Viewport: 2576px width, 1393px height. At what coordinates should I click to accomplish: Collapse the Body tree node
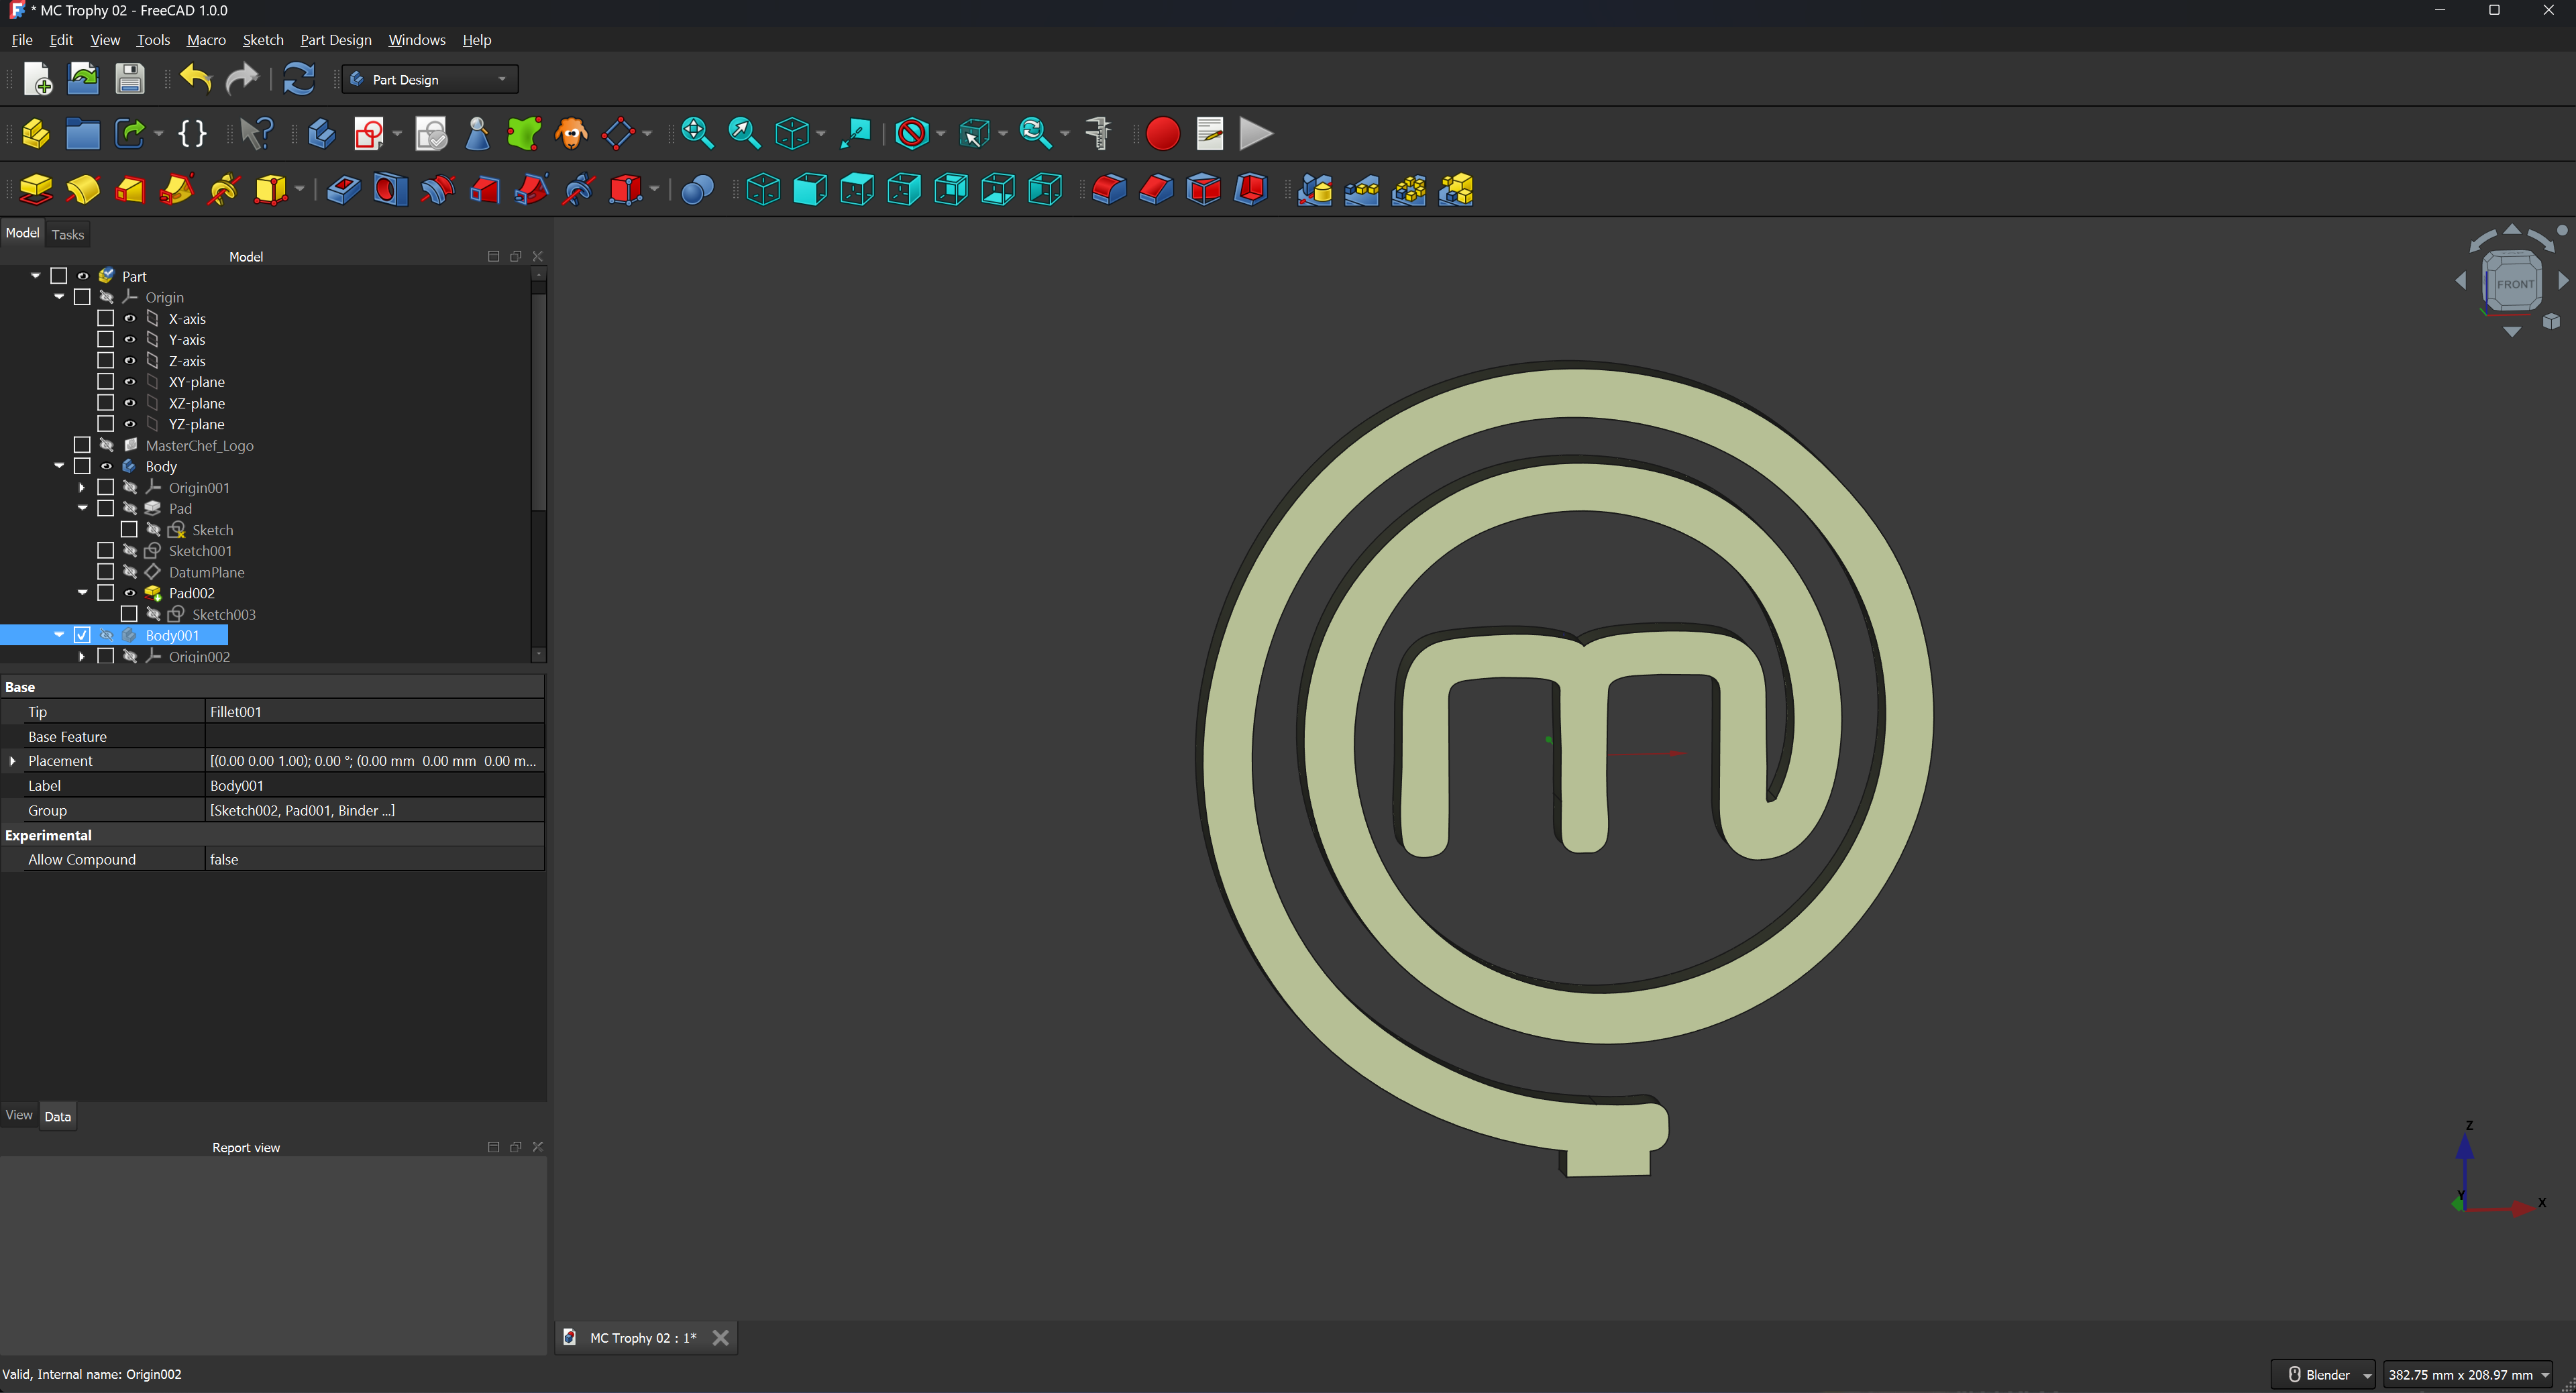(59, 466)
